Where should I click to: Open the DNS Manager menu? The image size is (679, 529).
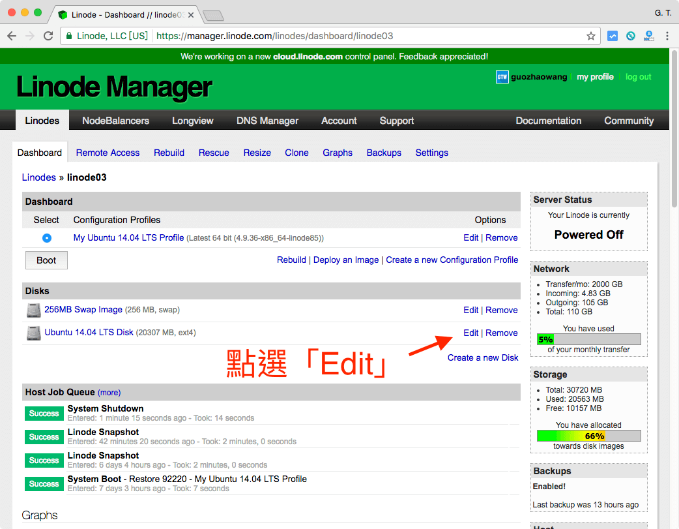click(x=267, y=120)
